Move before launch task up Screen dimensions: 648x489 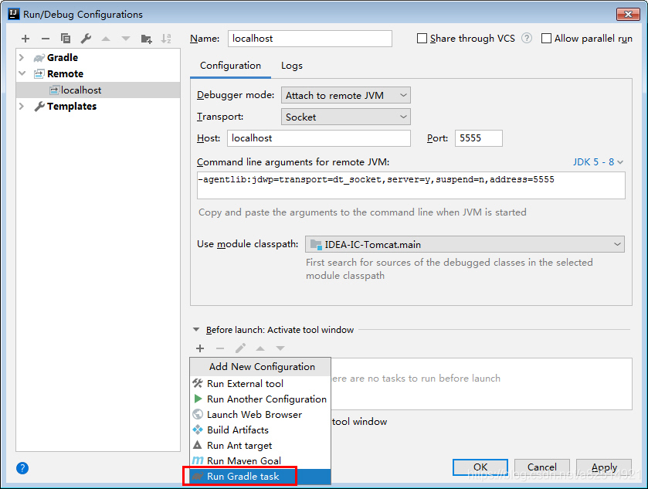(260, 348)
